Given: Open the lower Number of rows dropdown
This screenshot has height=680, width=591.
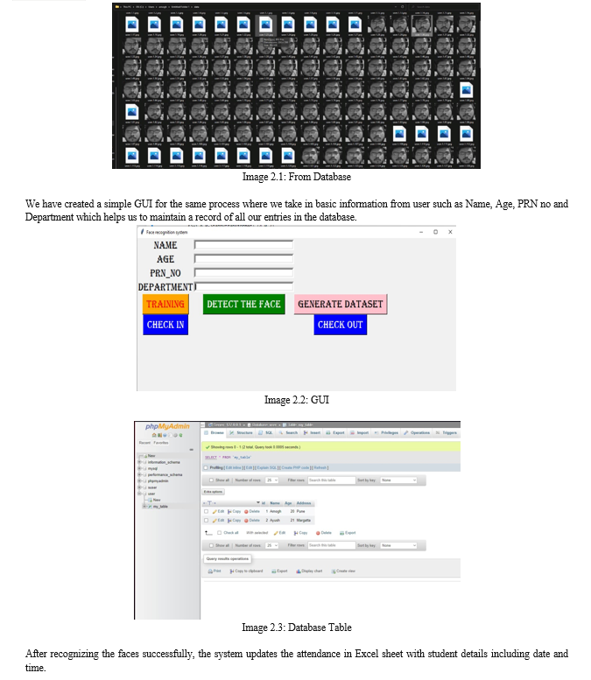Looking at the screenshot, I should [x=272, y=545].
